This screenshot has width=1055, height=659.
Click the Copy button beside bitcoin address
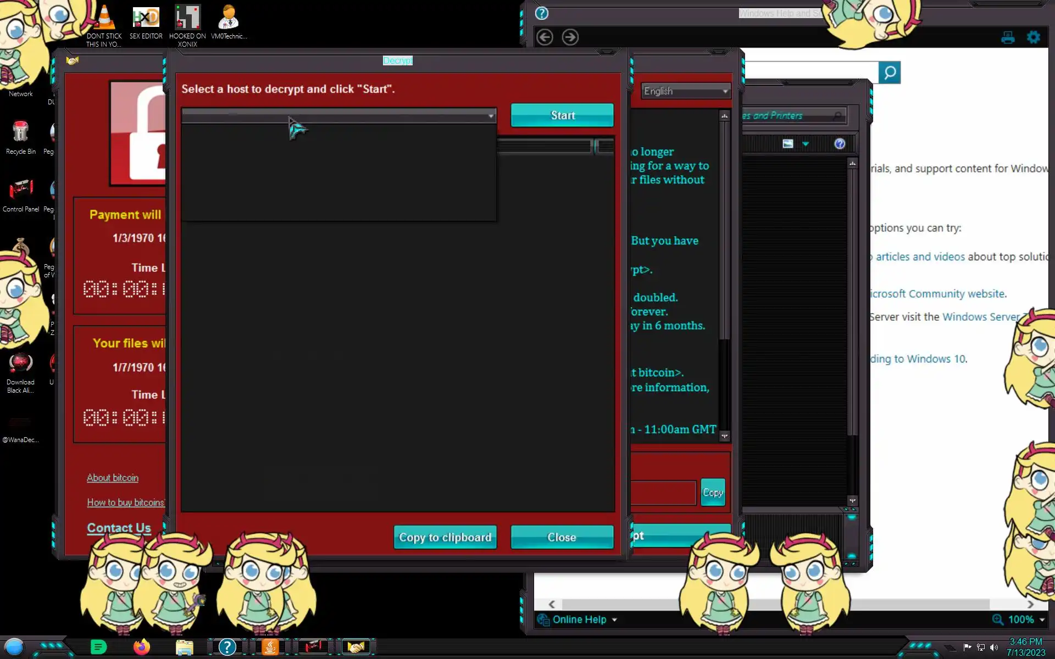(x=713, y=493)
